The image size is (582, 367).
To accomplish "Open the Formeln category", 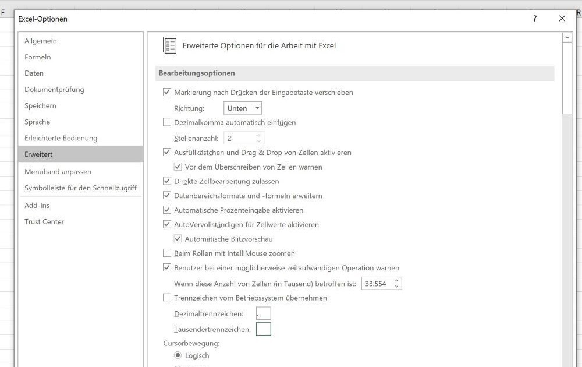I will 80,57.
